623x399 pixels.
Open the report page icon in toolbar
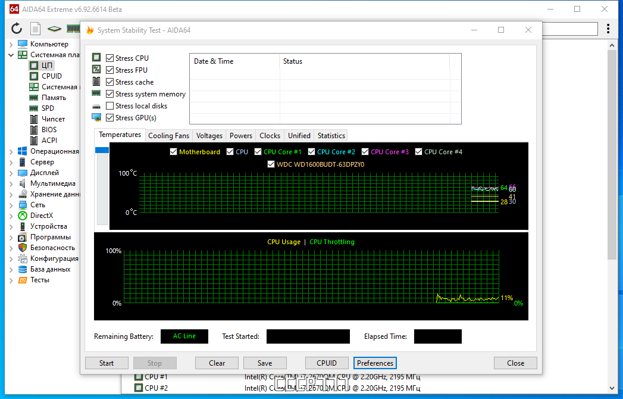click(x=35, y=28)
